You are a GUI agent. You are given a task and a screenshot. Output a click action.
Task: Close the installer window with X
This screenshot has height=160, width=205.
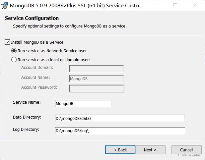click(195, 5)
